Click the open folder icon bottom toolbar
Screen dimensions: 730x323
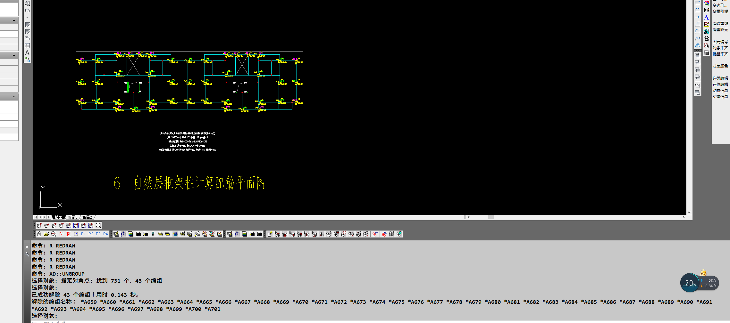46,234
